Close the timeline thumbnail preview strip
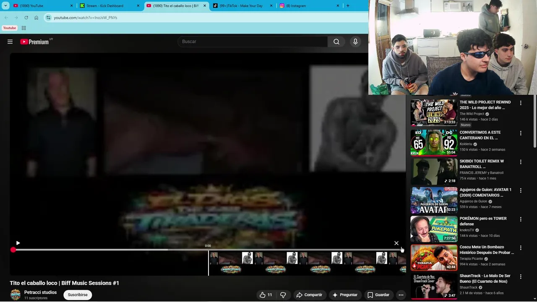The width and height of the screenshot is (537, 302). point(396,243)
